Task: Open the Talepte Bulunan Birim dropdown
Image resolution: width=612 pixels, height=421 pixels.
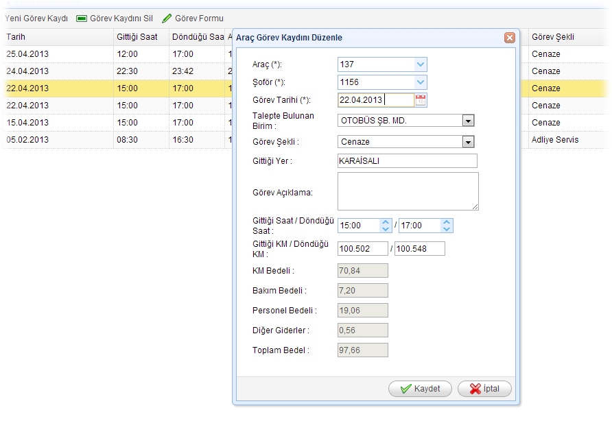Action: point(468,121)
